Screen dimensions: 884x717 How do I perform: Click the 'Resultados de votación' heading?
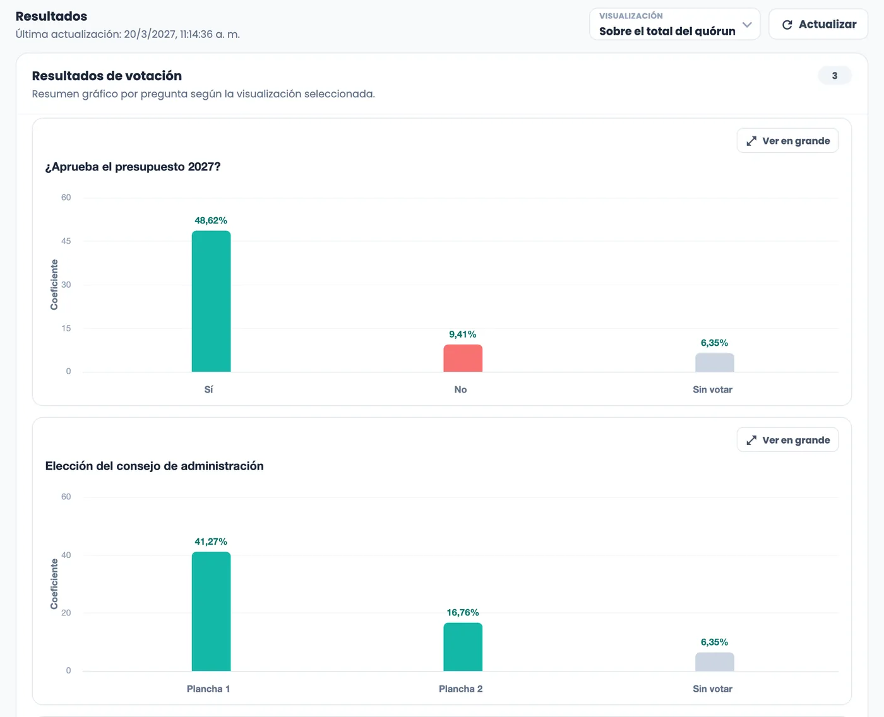107,76
